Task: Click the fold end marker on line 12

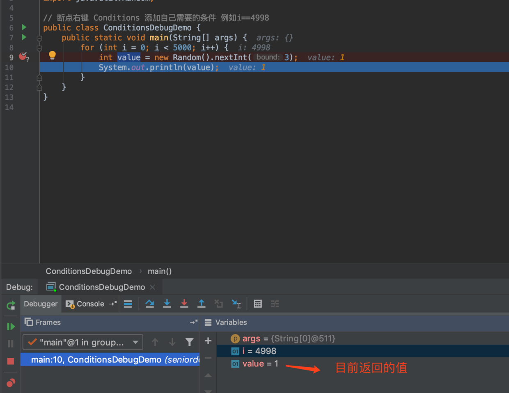Action: coord(39,87)
